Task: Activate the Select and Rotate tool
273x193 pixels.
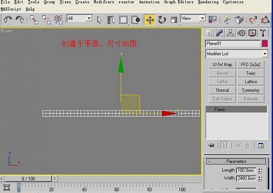Action: (x=162, y=20)
